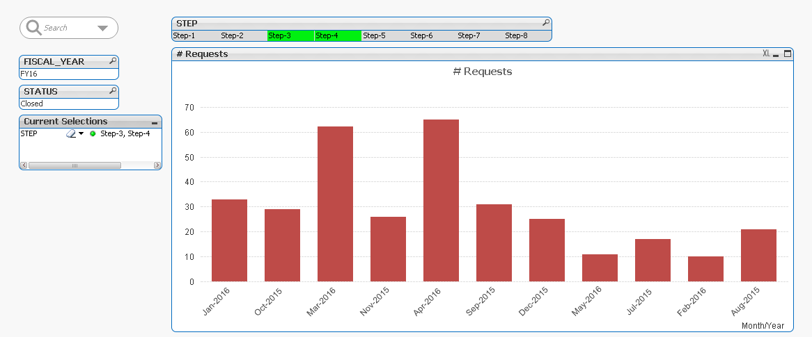Deselect Step-3 in STEP list
The width and height of the screenshot is (812, 337).
(290, 35)
